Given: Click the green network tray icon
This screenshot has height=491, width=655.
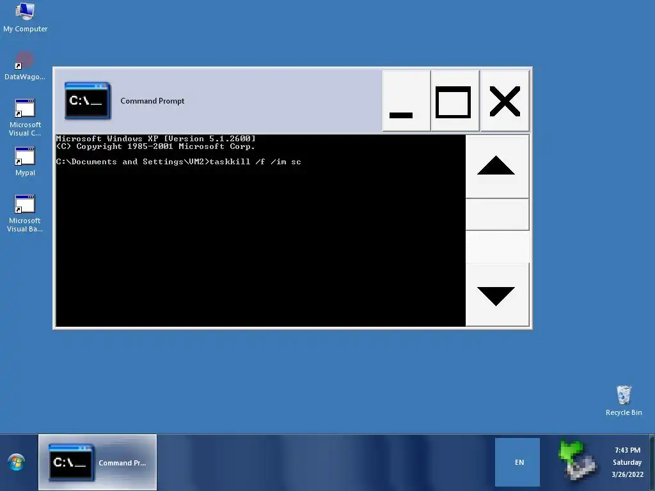Looking at the screenshot, I should click(577, 461).
